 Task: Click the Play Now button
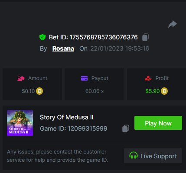(158, 123)
